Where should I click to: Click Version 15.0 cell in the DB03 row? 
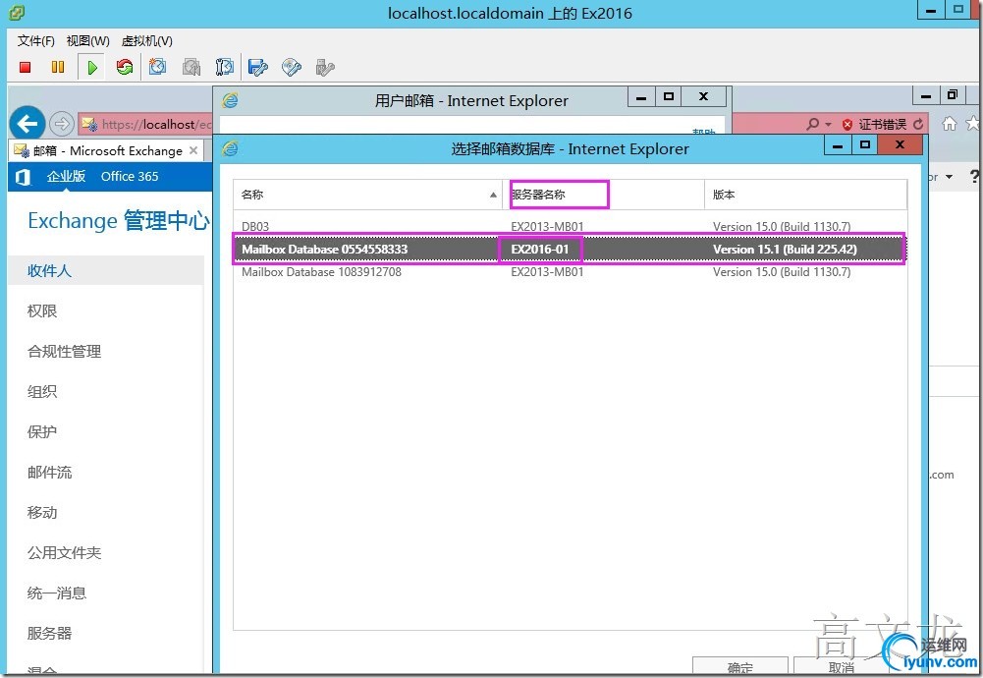click(782, 226)
